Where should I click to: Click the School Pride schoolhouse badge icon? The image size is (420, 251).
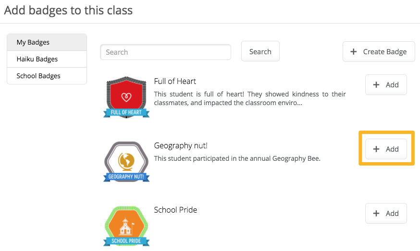point(126,226)
